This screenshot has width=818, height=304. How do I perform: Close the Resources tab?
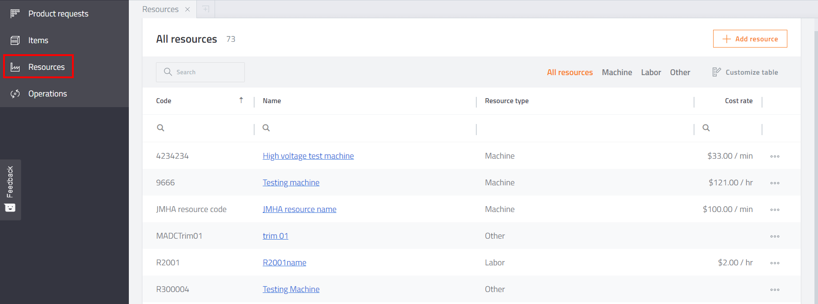coord(188,9)
